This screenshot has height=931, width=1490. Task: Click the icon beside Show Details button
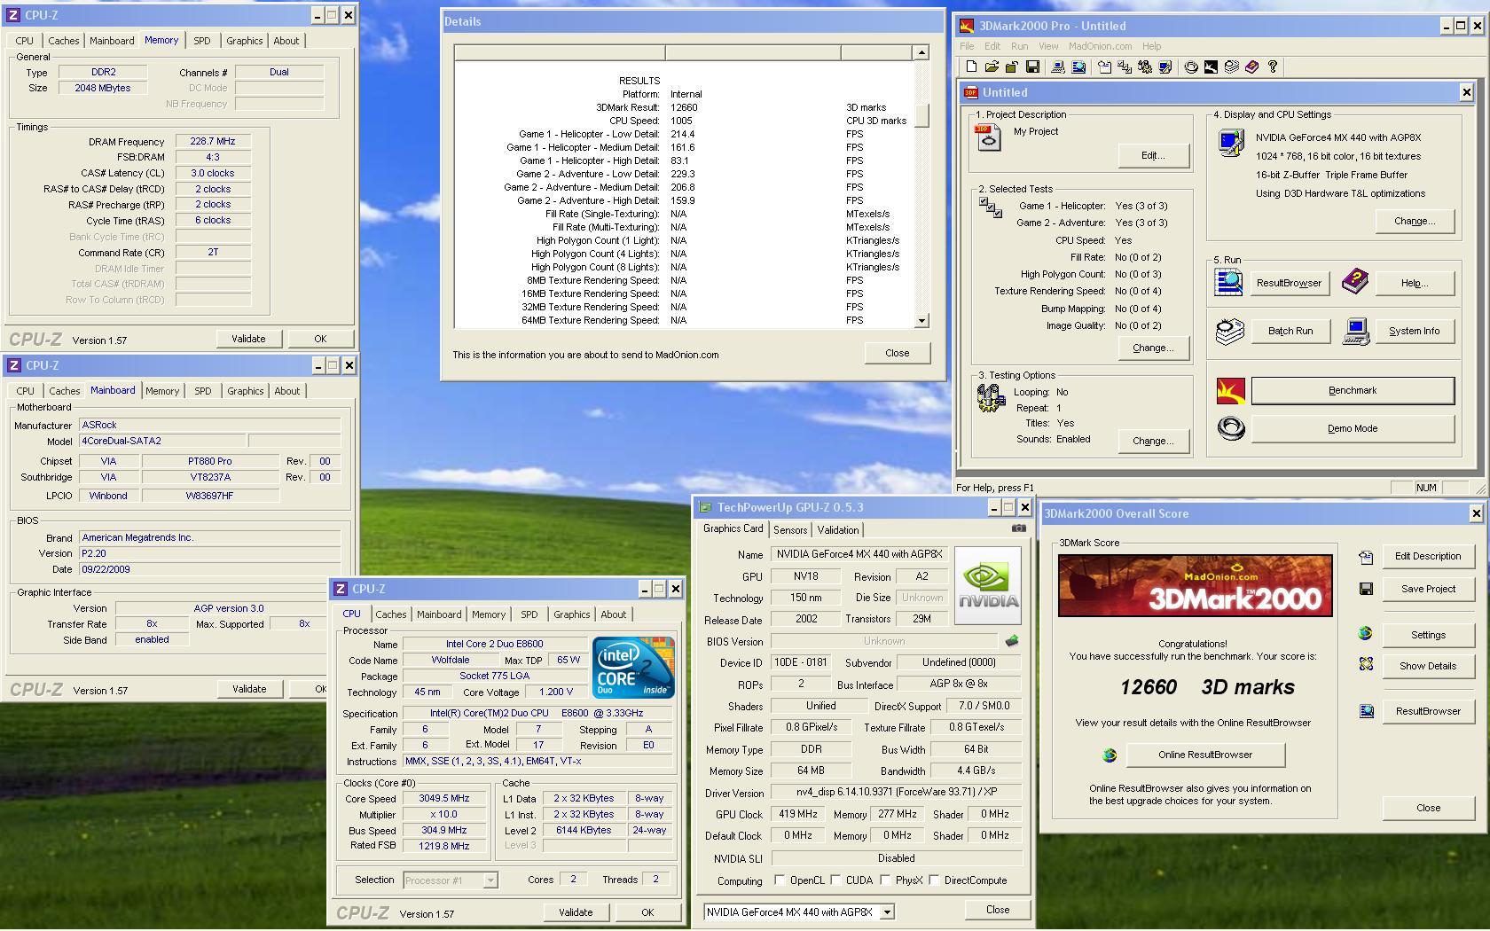(1366, 664)
